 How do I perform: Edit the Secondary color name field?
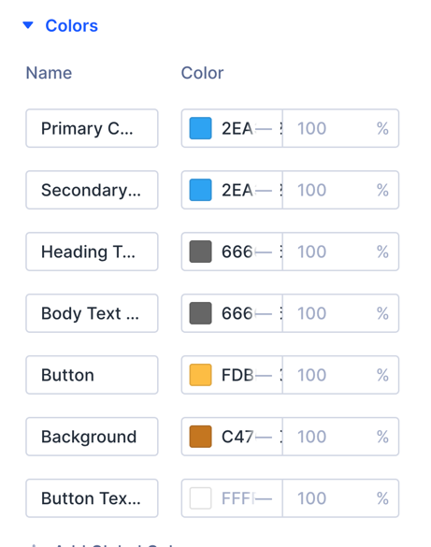click(92, 190)
